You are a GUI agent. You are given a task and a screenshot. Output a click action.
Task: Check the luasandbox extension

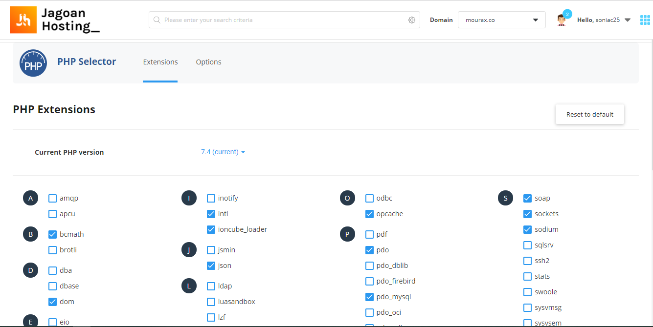[211, 302]
